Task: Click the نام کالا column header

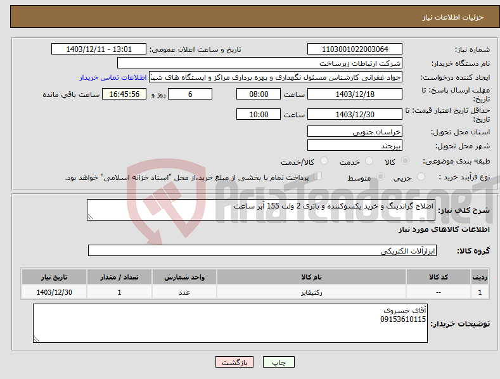Action: (311, 277)
